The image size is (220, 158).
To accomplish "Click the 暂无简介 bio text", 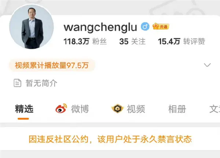I will 41,83.
